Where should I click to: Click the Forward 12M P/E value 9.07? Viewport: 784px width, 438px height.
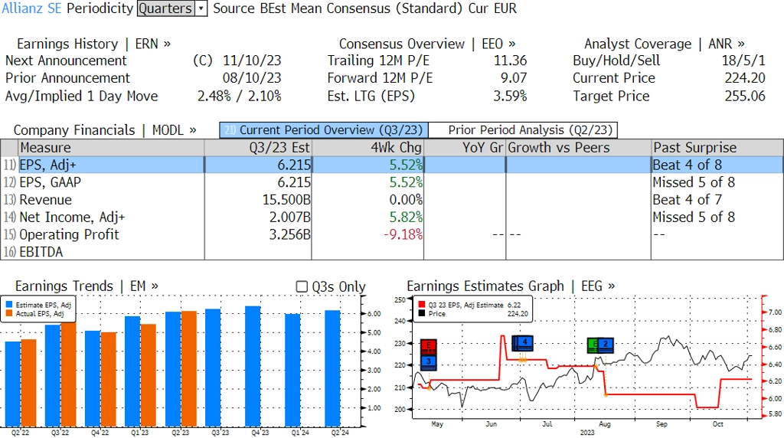pyautogui.click(x=514, y=78)
